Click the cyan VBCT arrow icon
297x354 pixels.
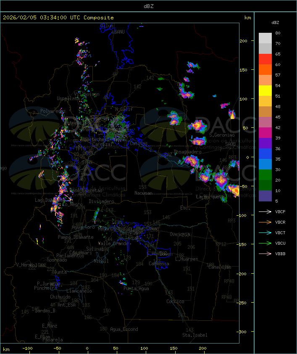[265, 233]
